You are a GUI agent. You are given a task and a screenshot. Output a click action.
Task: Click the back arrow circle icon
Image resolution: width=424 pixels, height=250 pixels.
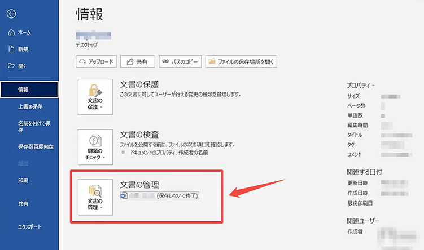click(11, 14)
